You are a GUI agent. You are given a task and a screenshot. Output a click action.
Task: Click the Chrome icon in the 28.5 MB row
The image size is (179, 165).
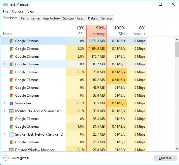[x=11, y=142]
